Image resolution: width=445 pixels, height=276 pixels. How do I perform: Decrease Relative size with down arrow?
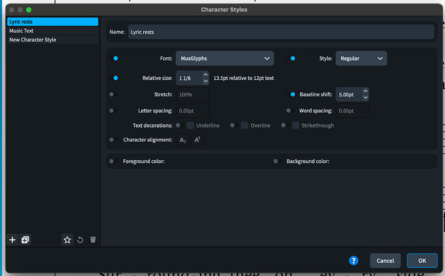pos(206,81)
